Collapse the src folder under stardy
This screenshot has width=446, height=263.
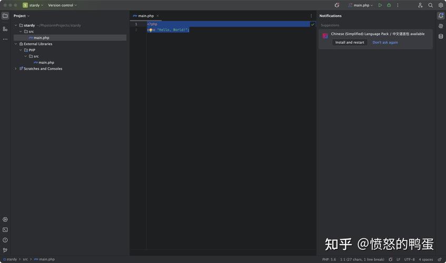21,32
